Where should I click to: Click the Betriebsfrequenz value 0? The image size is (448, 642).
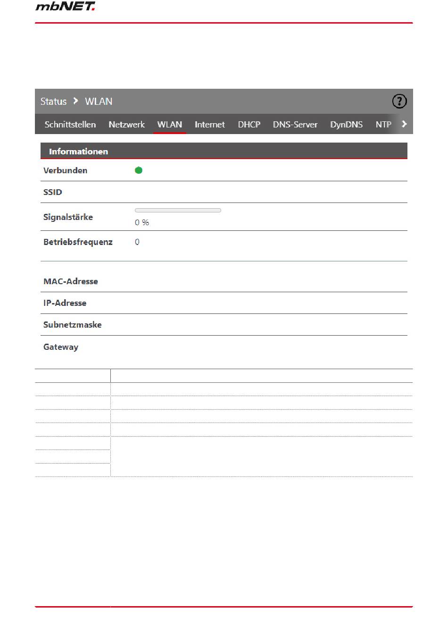click(137, 242)
